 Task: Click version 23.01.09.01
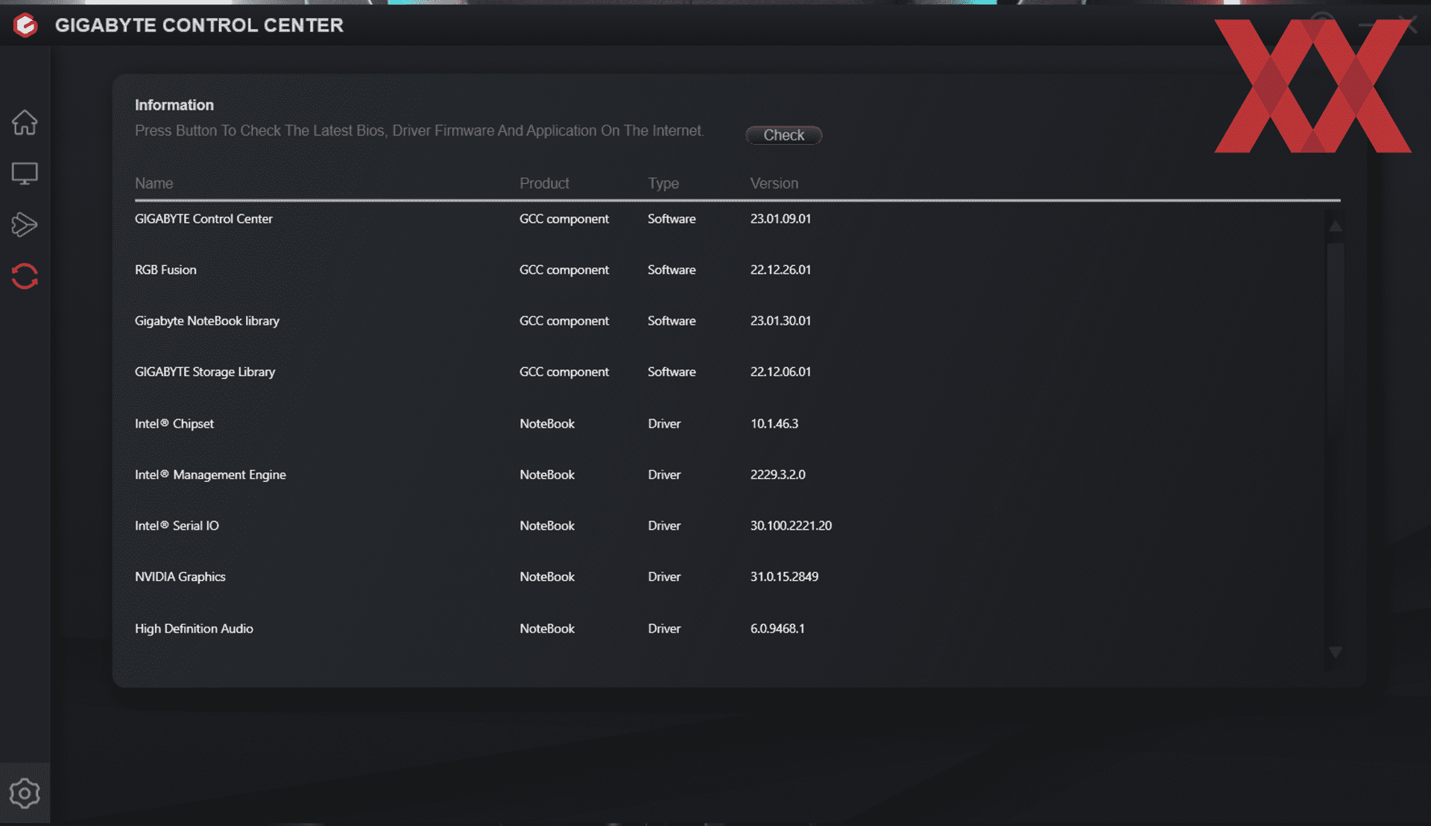tap(780, 219)
